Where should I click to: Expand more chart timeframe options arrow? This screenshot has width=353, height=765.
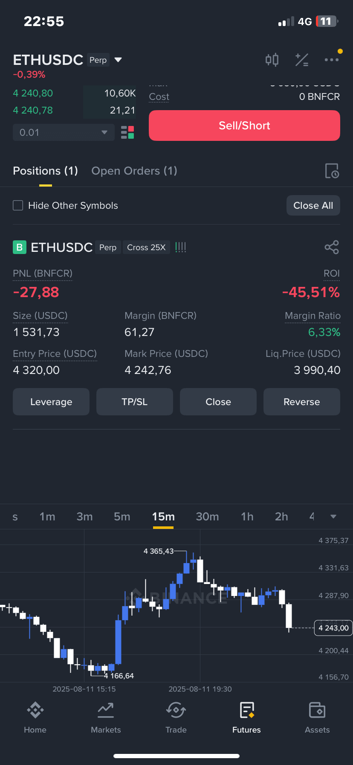click(333, 517)
